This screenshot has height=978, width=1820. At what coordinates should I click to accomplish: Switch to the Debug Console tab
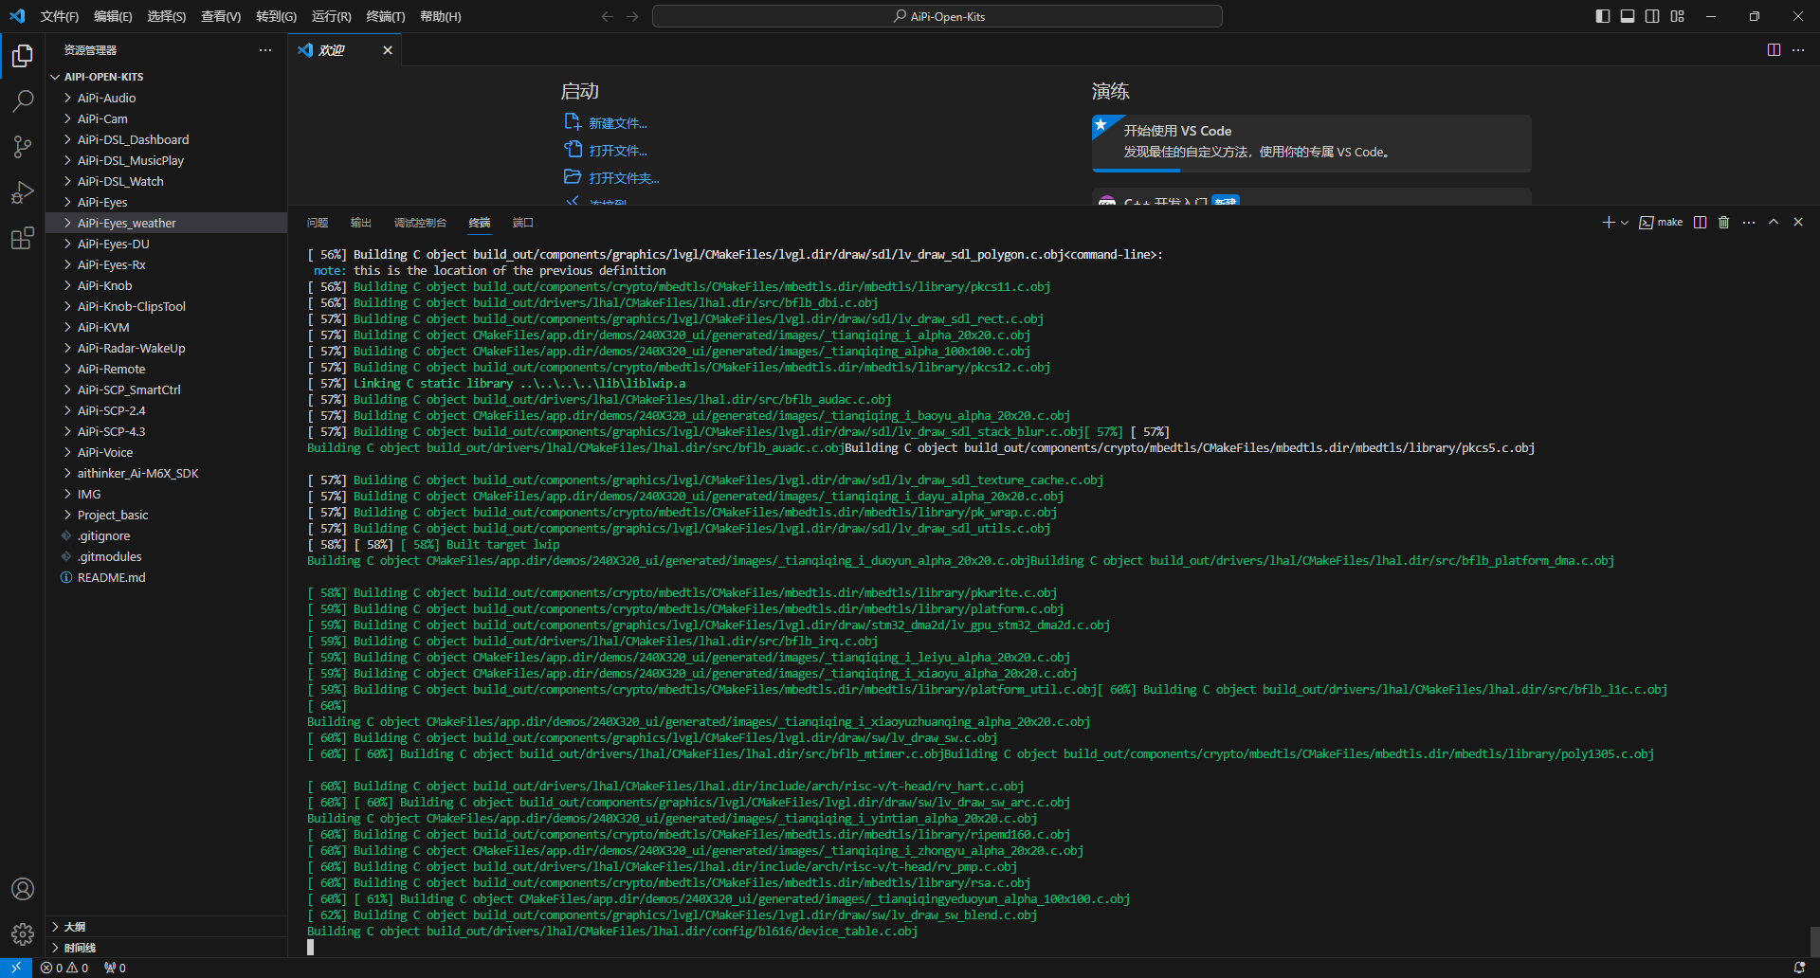coord(420,223)
